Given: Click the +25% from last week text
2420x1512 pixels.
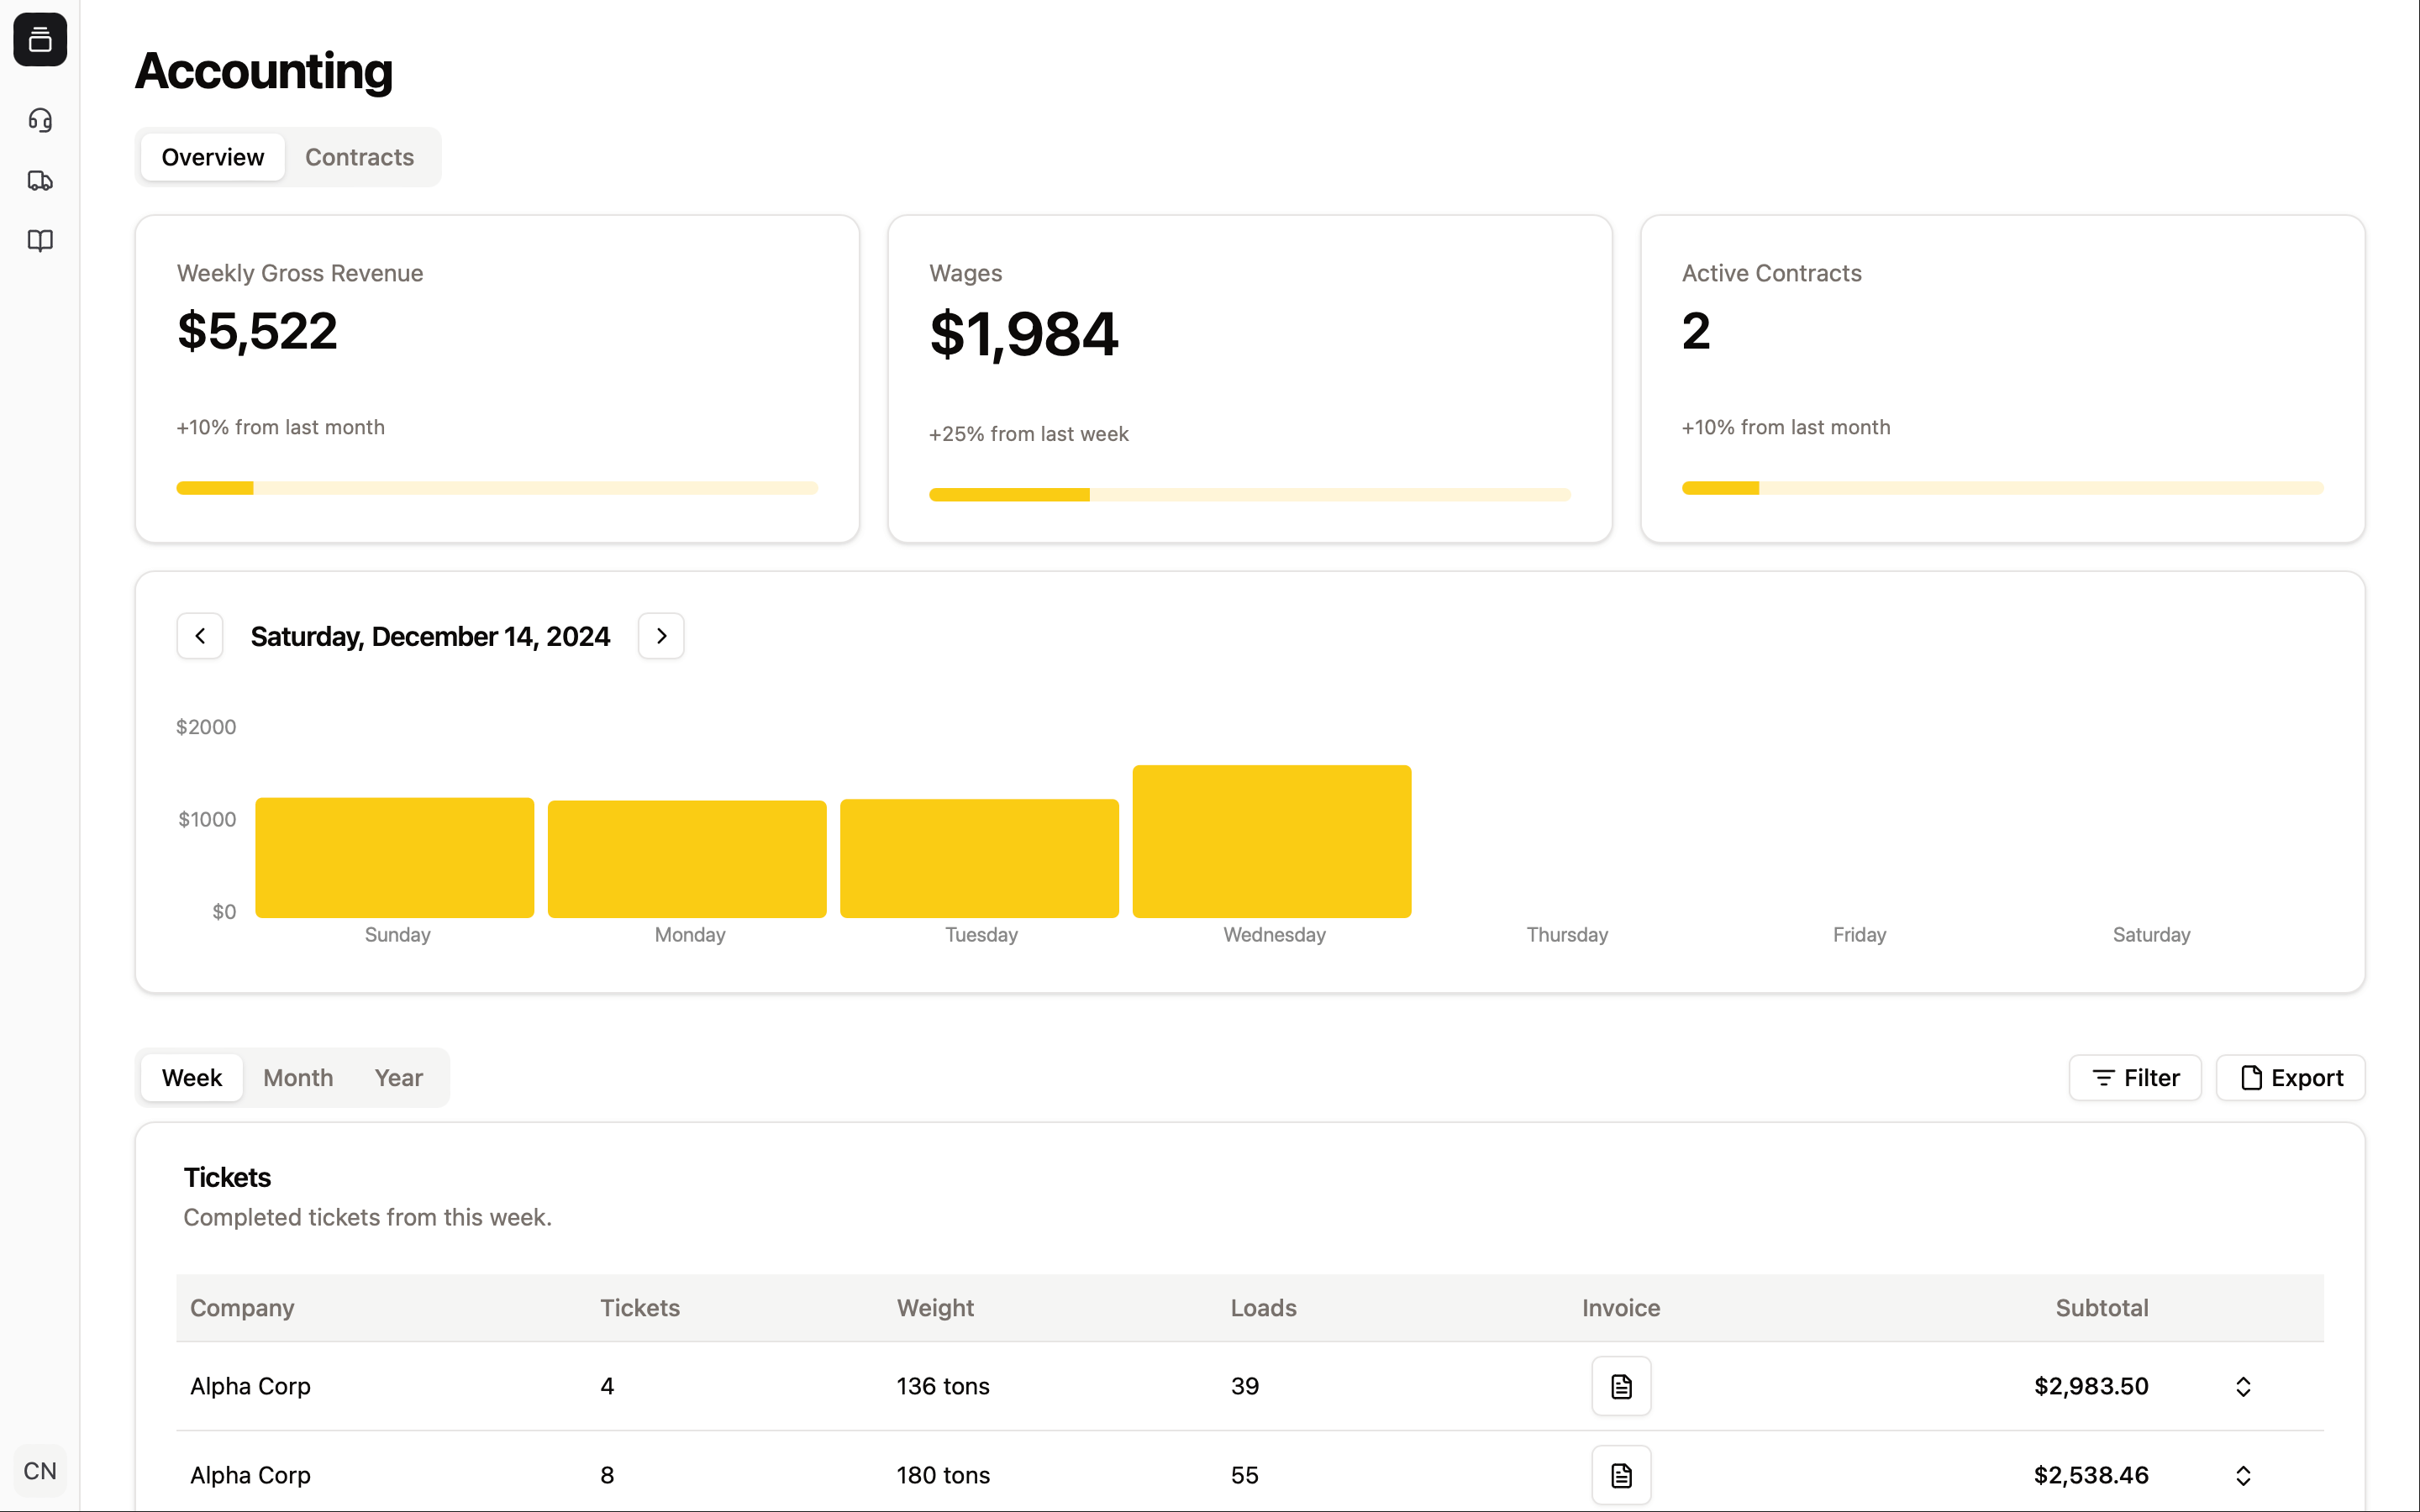Looking at the screenshot, I should pos(1028,434).
